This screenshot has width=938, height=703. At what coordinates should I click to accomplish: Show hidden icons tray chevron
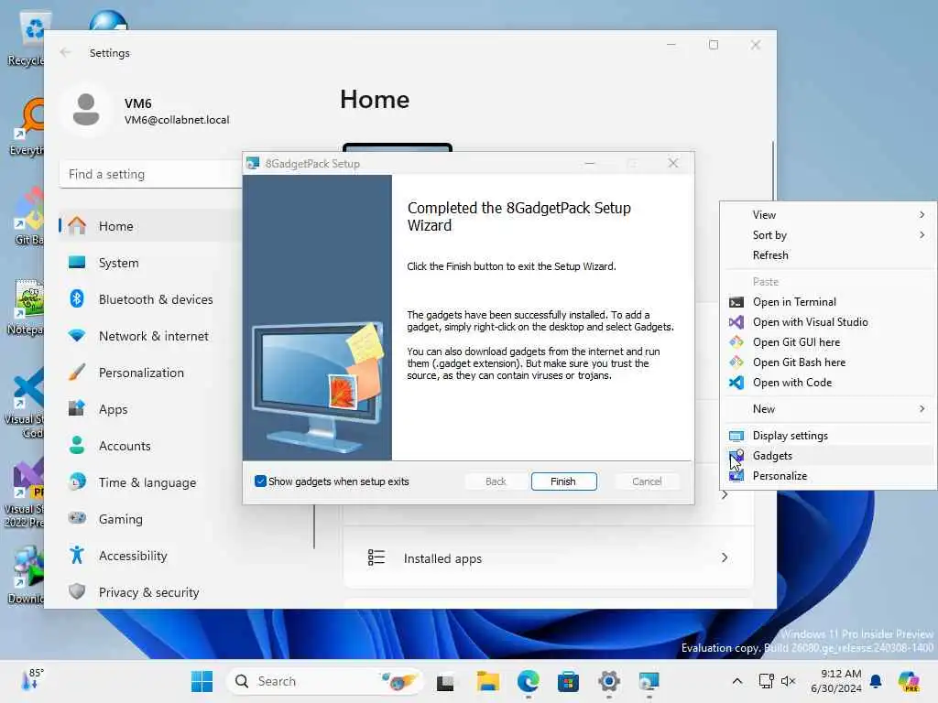pos(737,681)
